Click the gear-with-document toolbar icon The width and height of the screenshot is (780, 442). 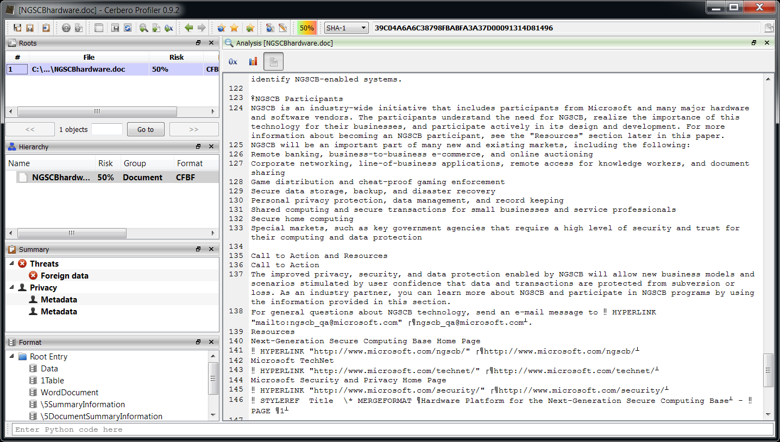[79, 28]
